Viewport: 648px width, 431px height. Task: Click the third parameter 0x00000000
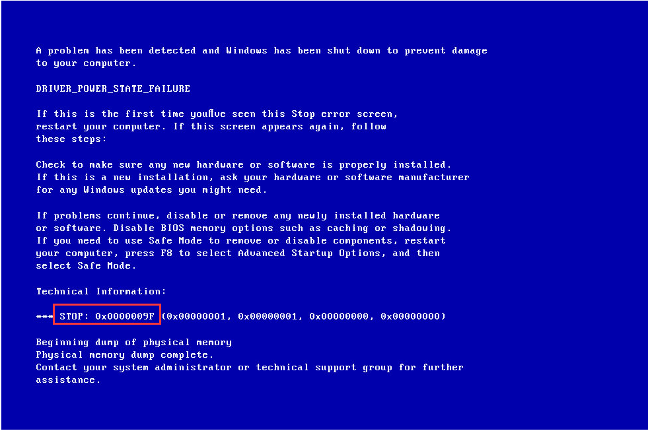(x=339, y=316)
